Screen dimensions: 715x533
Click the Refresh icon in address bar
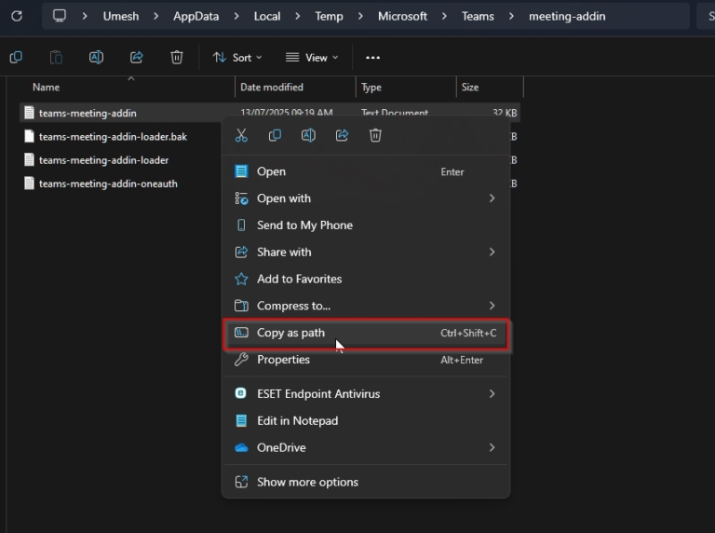(x=17, y=17)
